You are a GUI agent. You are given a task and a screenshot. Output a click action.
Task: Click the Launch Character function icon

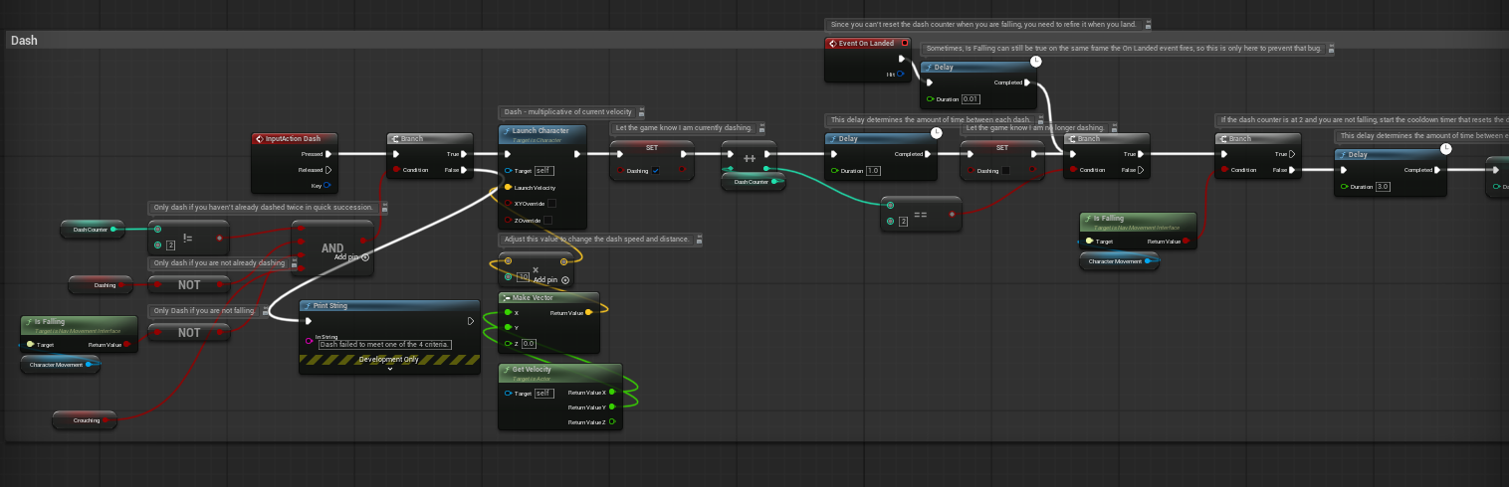507,132
